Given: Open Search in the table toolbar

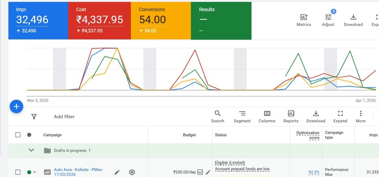Looking at the screenshot, I should click(217, 116).
